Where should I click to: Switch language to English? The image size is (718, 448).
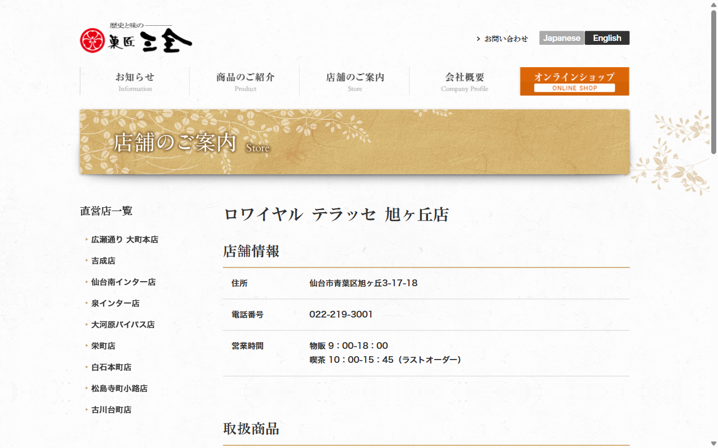607,38
